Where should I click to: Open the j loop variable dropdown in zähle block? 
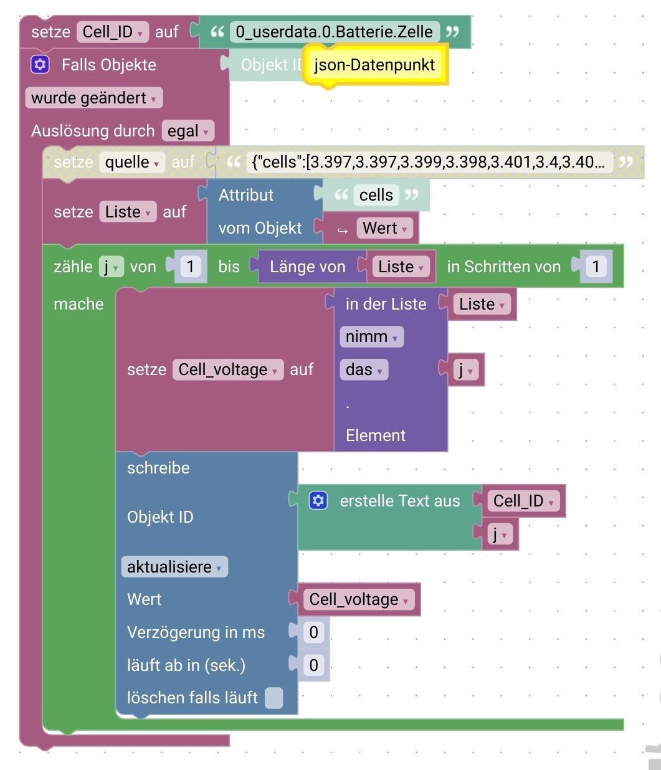tap(112, 267)
